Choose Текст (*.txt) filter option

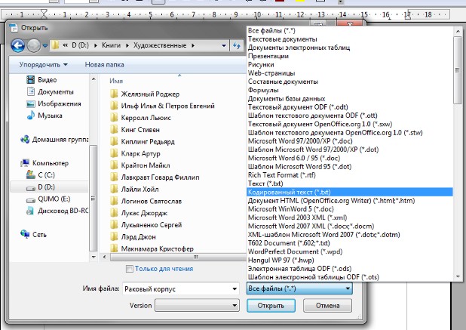(350, 184)
